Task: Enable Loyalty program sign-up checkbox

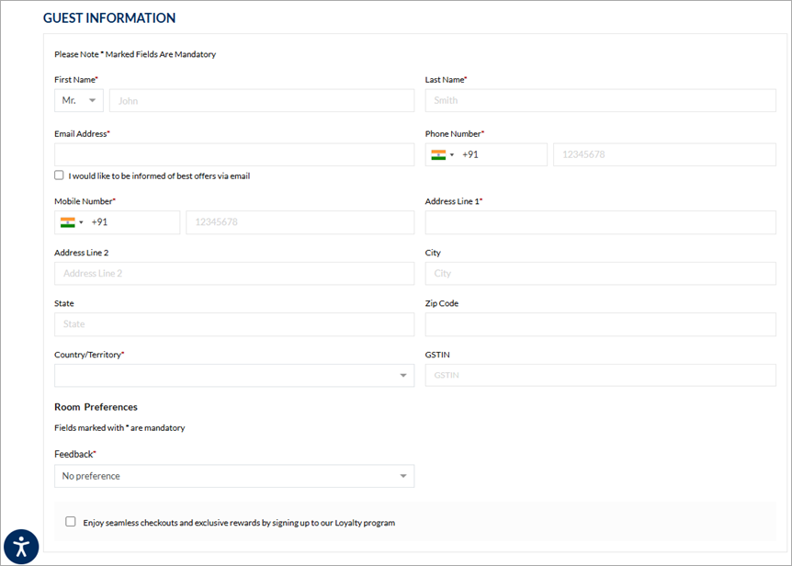Action: pos(71,522)
